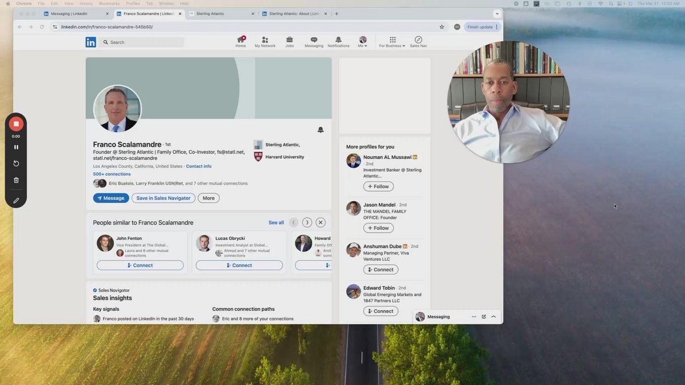Show next similar people with the arrow
This screenshot has height=385, width=685.
point(307,222)
